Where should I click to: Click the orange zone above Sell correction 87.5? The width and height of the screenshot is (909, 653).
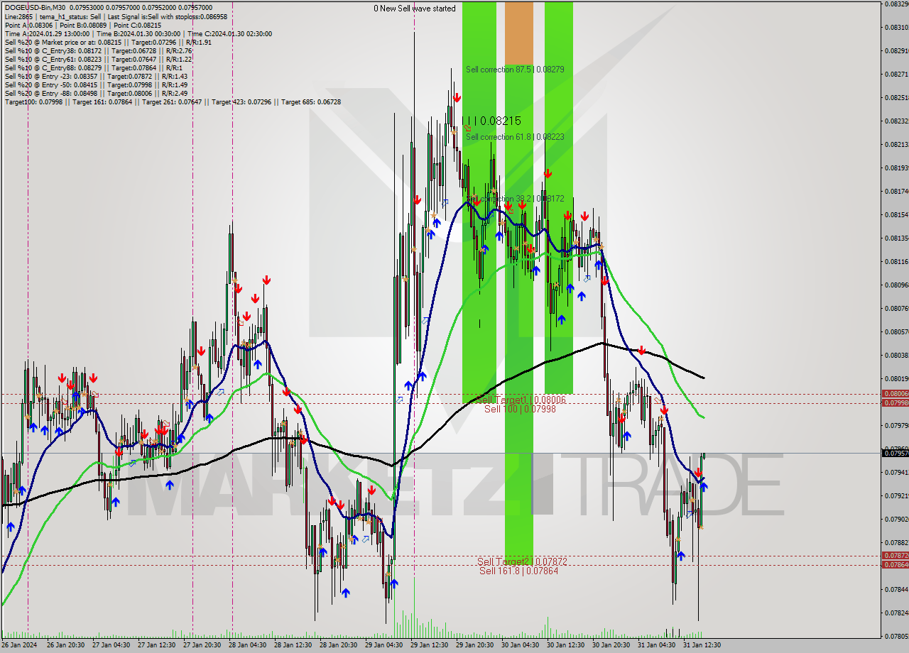pos(518,33)
